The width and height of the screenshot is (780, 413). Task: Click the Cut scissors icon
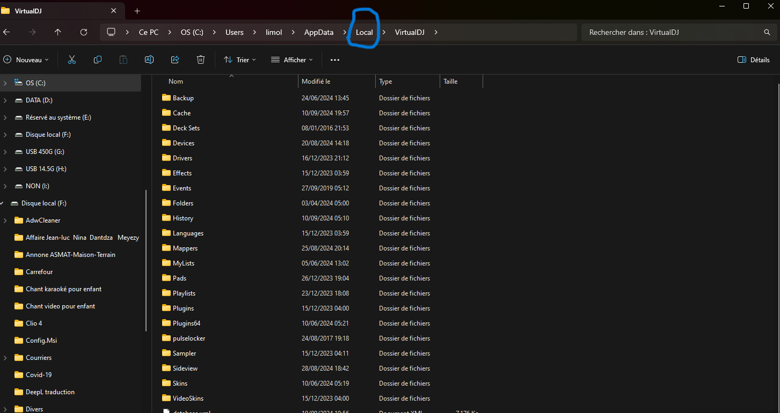(72, 60)
